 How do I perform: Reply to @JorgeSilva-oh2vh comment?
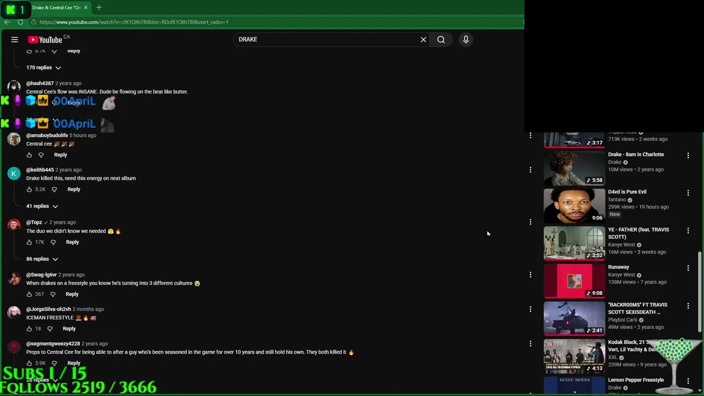pos(69,329)
